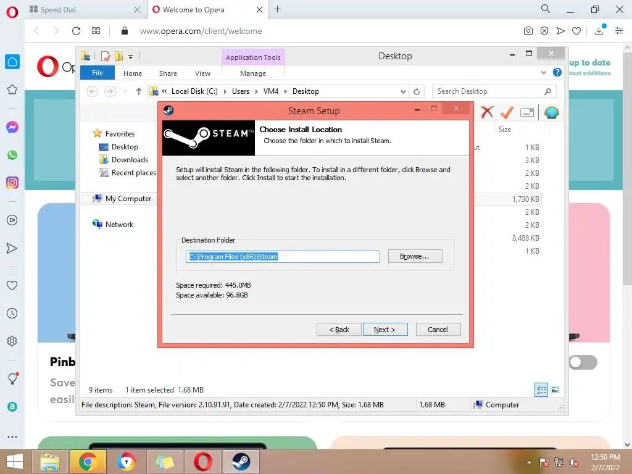The width and height of the screenshot is (632, 474).
Task: Open Speed Dial grid icon in toolbar
Action: (96, 31)
